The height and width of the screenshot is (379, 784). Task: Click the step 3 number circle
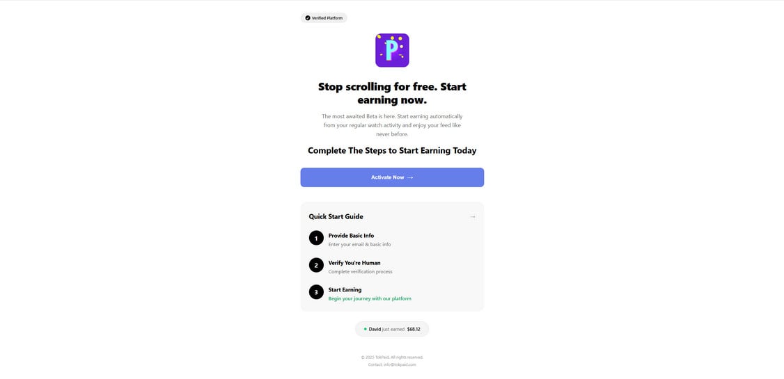(x=316, y=292)
